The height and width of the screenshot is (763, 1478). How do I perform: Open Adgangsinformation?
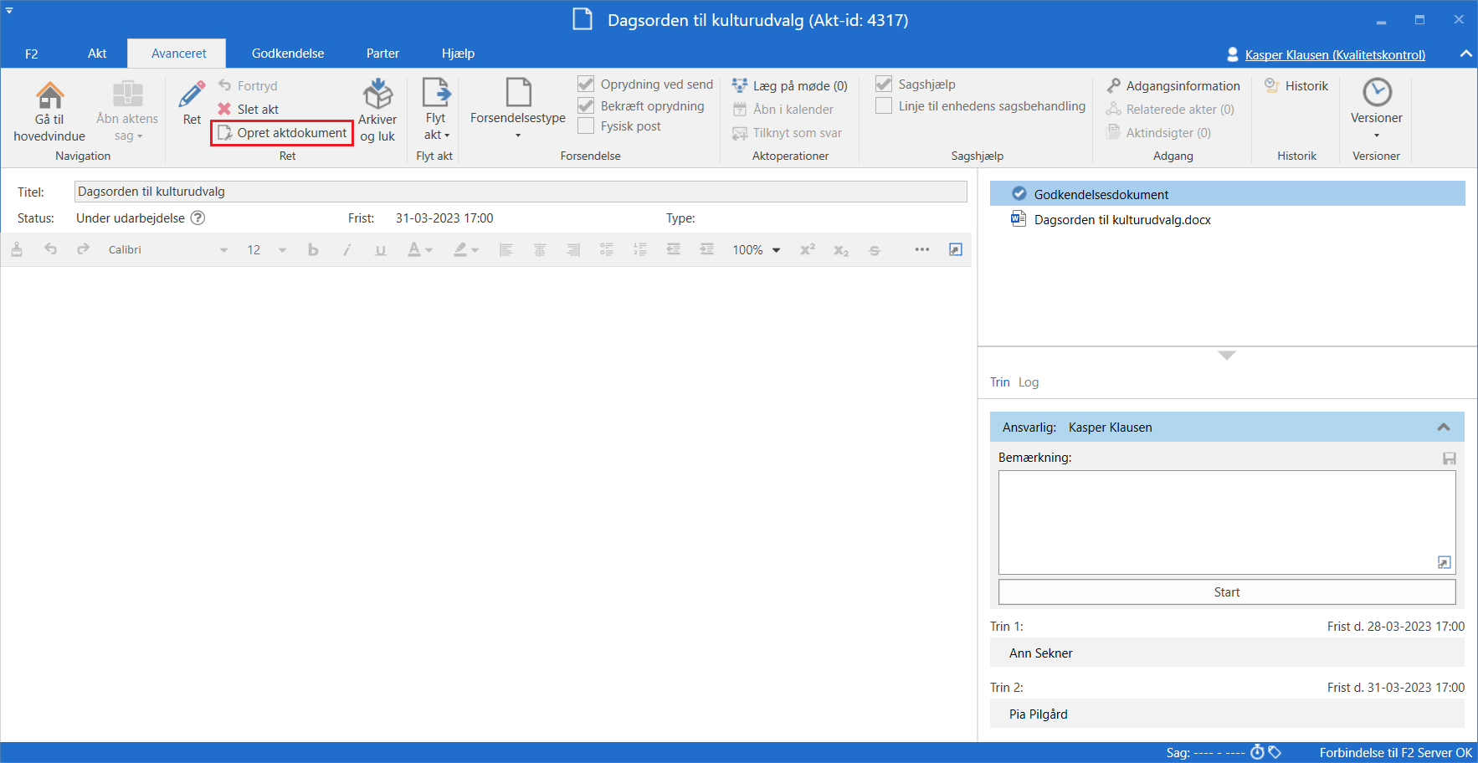pos(1173,85)
